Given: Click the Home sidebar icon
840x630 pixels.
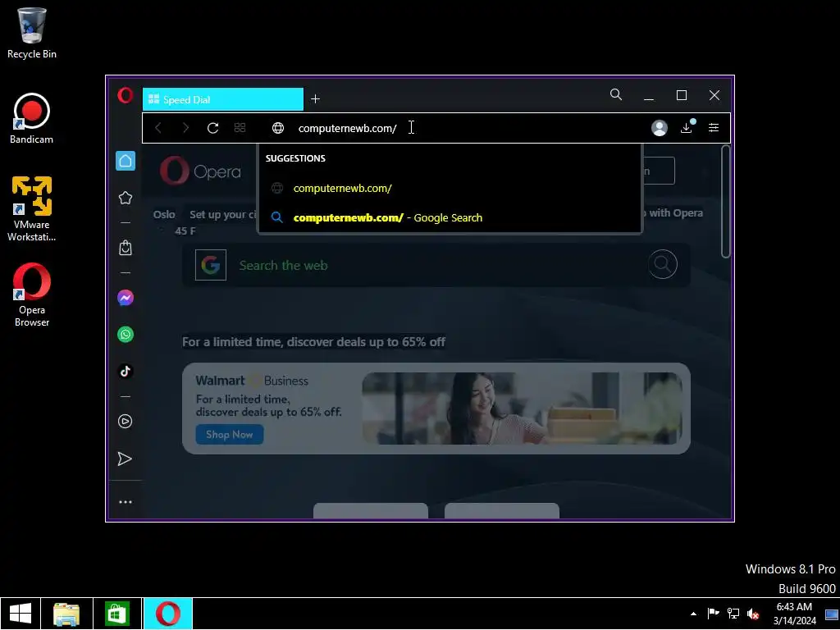Looking at the screenshot, I should tap(126, 161).
